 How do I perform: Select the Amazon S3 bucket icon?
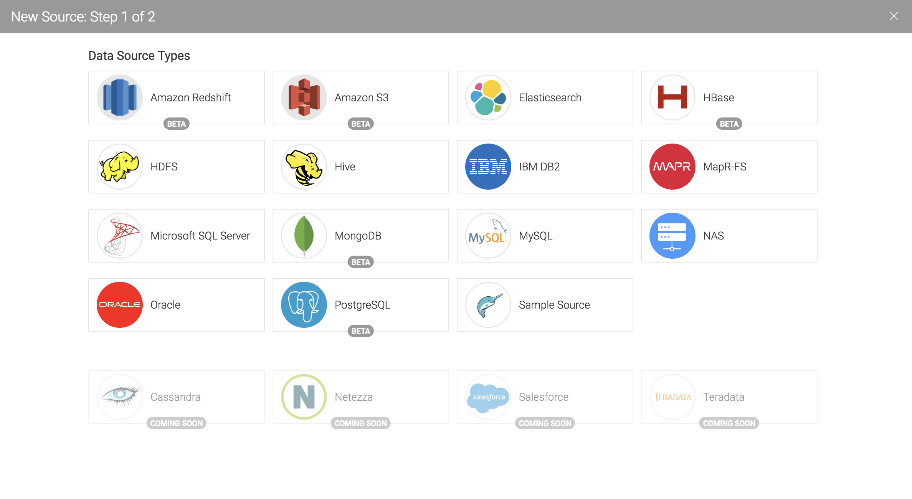click(x=304, y=97)
